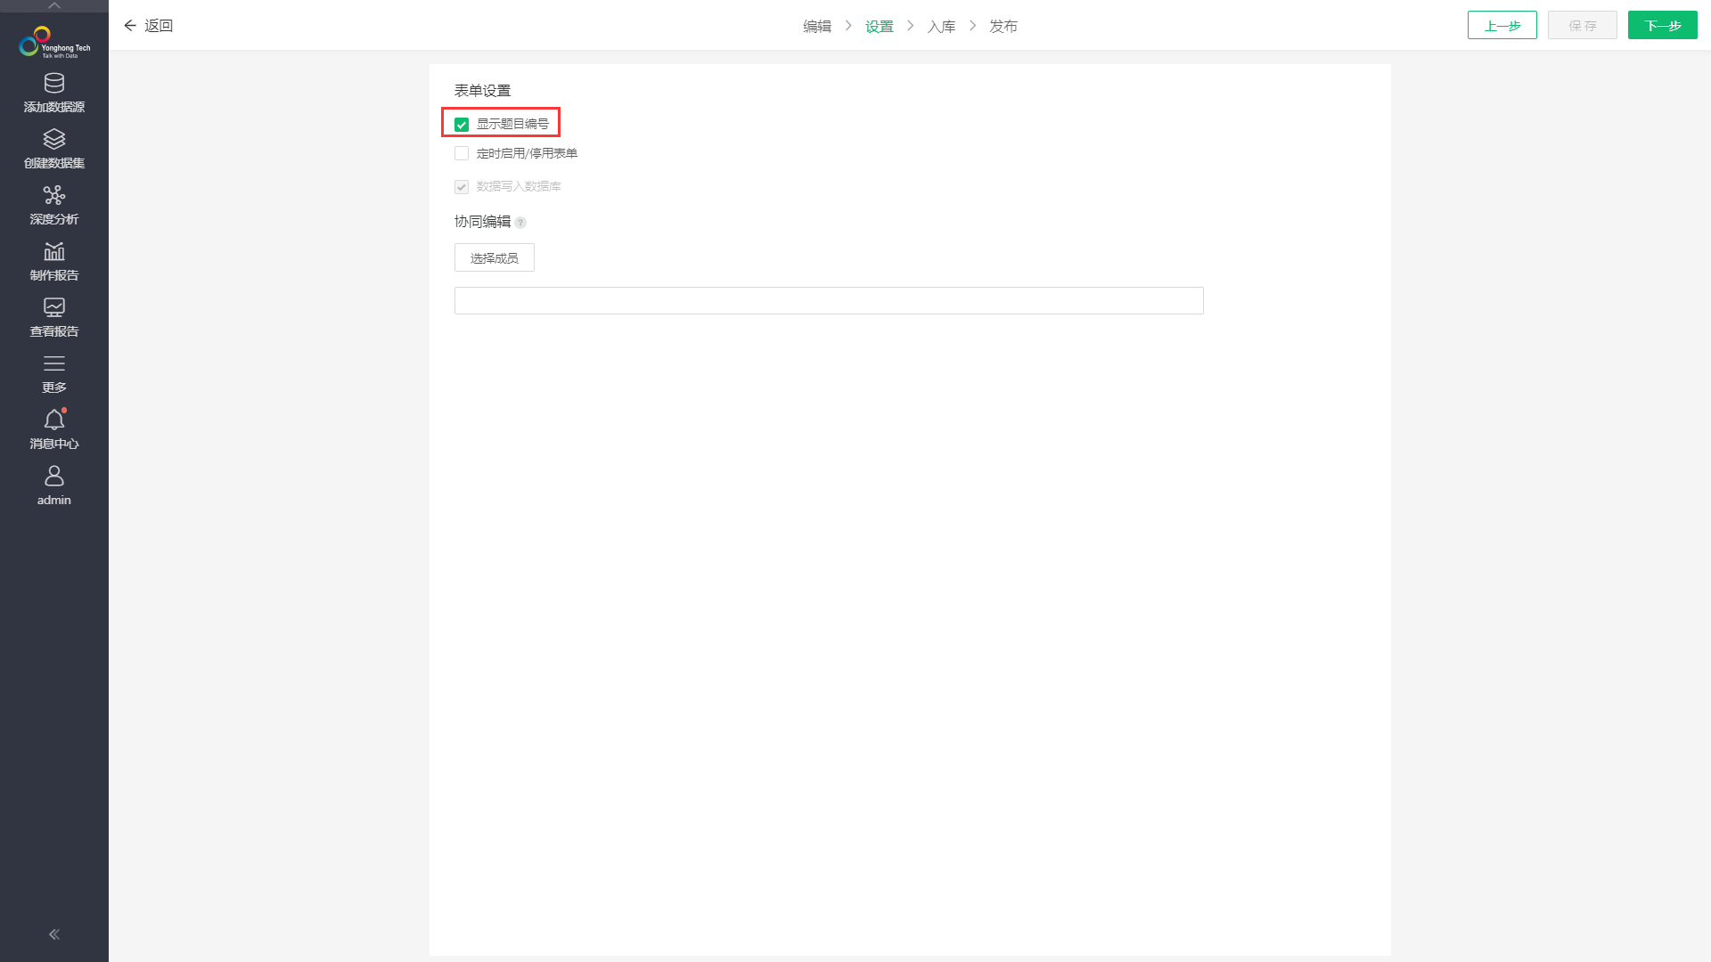Click the 下一步 button
This screenshot has width=1711, height=962.
1663,25
